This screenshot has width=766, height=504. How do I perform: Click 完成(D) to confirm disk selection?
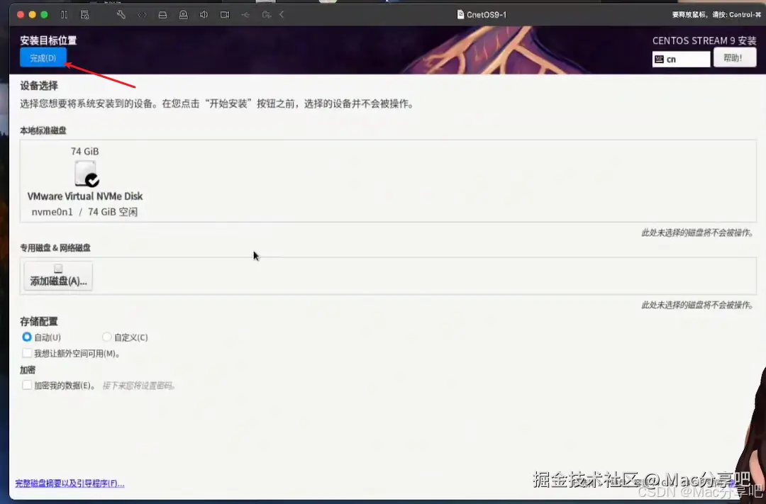43,57
